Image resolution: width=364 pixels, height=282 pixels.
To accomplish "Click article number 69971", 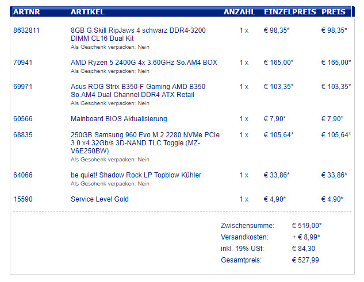I will [23, 87].
